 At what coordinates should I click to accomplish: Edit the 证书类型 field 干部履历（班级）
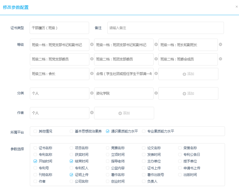coord(59,28)
